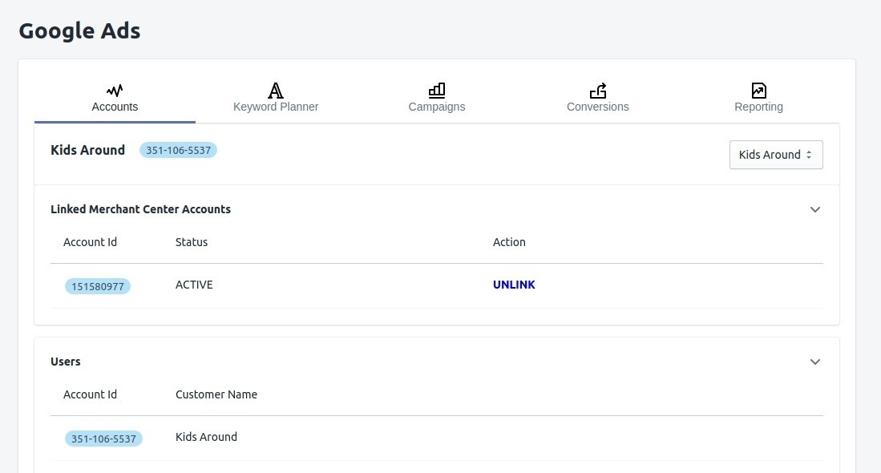
Task: Open the Kids Around account dropdown
Action: coord(775,155)
